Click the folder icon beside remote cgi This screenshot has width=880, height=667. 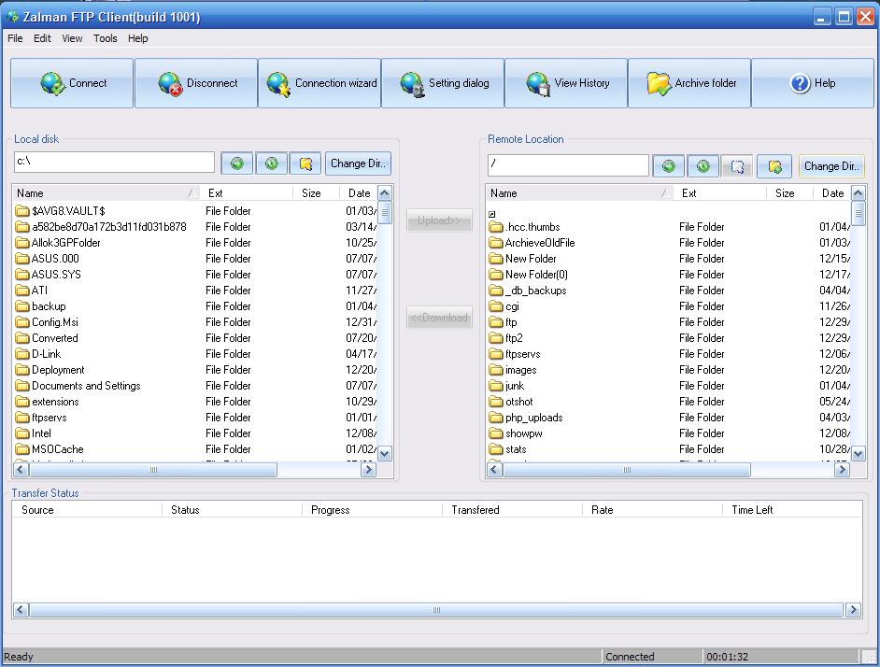tap(496, 306)
